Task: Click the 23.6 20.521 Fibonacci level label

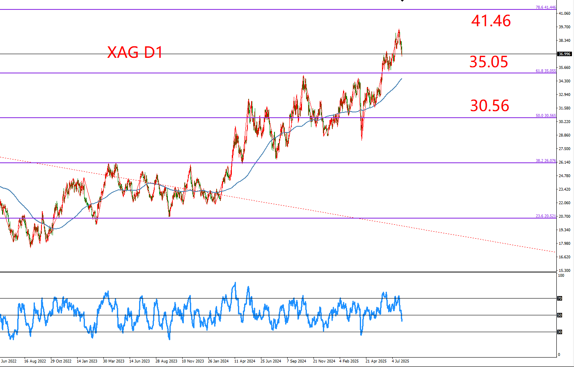Action: pos(546,216)
